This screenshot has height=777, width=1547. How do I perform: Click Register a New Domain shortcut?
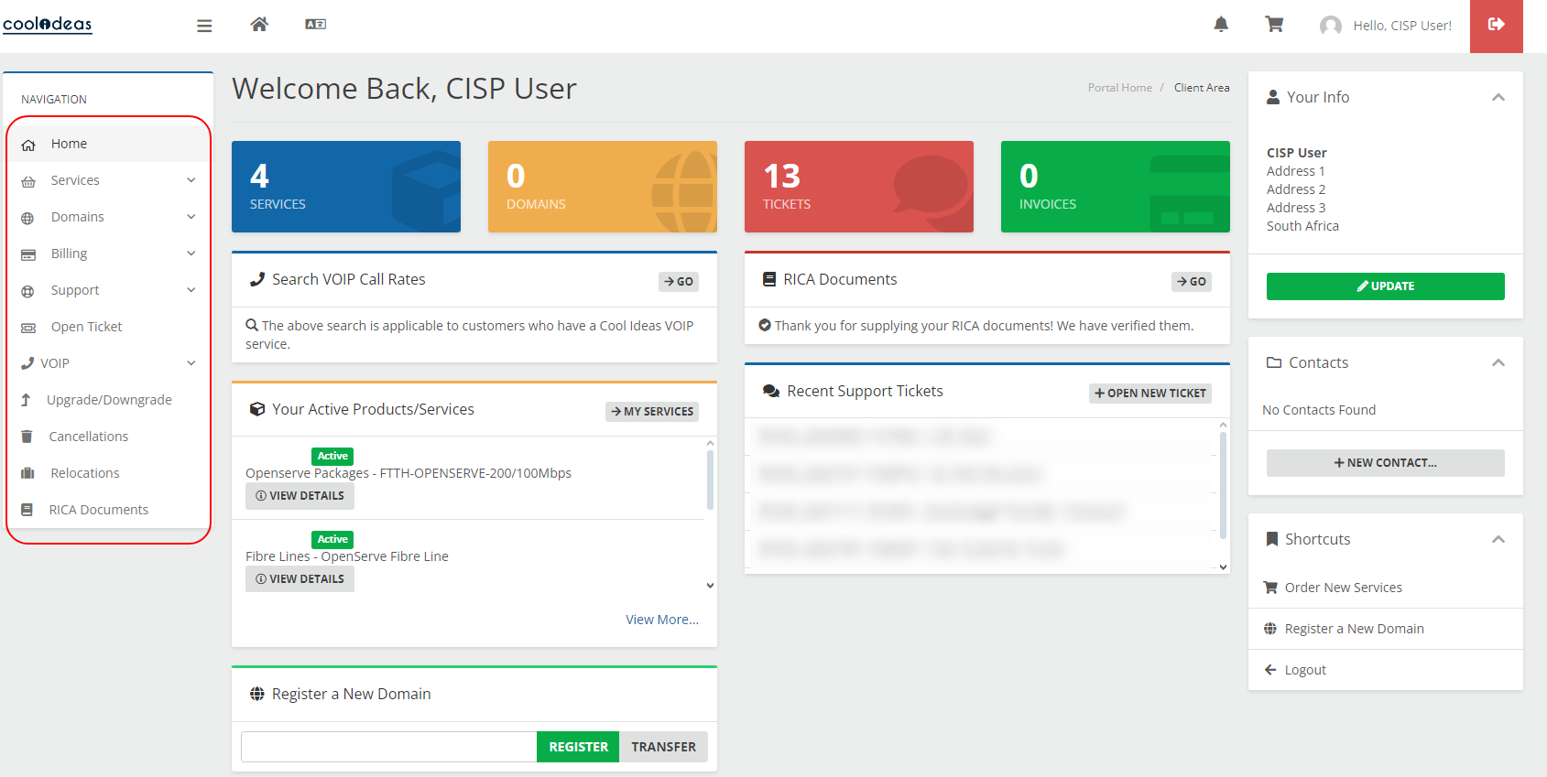pos(1355,629)
